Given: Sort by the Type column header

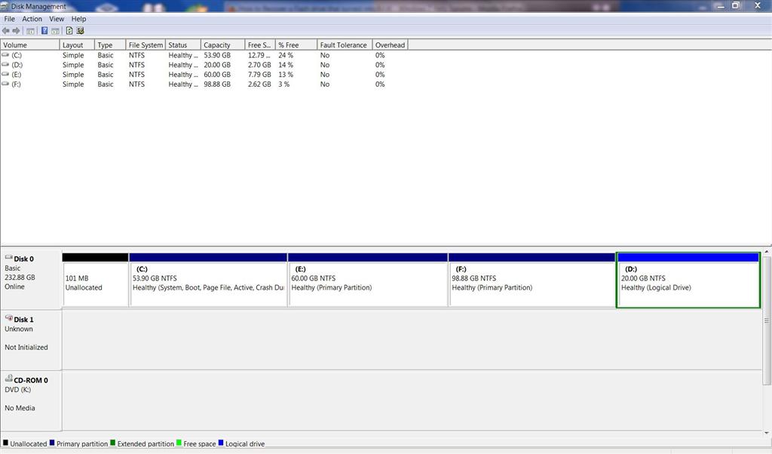Looking at the screenshot, I should pyautogui.click(x=110, y=44).
